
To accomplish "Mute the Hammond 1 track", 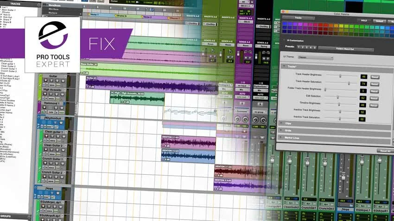I will [x=62, y=107].
